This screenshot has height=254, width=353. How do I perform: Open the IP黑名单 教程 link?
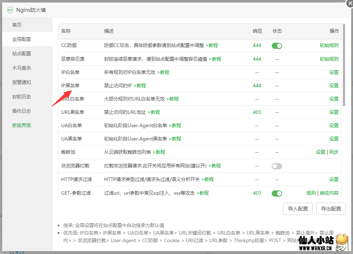(x=140, y=86)
